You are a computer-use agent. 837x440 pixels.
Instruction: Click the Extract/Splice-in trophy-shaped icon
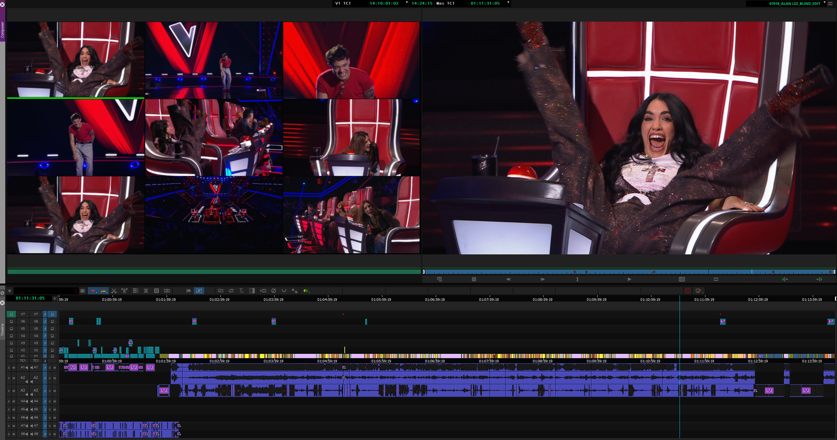124,291
